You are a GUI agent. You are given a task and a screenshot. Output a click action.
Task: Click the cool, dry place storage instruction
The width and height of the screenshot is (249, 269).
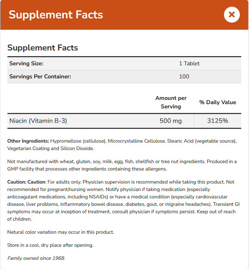click(50, 245)
